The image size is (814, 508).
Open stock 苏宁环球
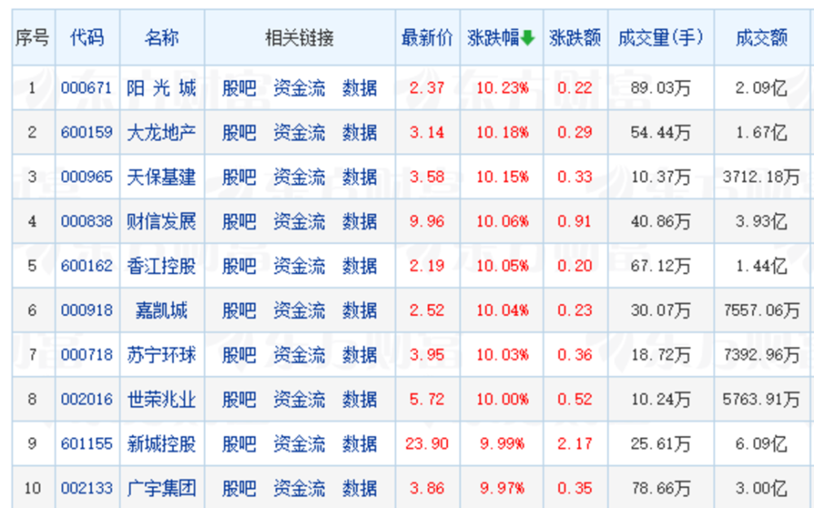(x=161, y=355)
